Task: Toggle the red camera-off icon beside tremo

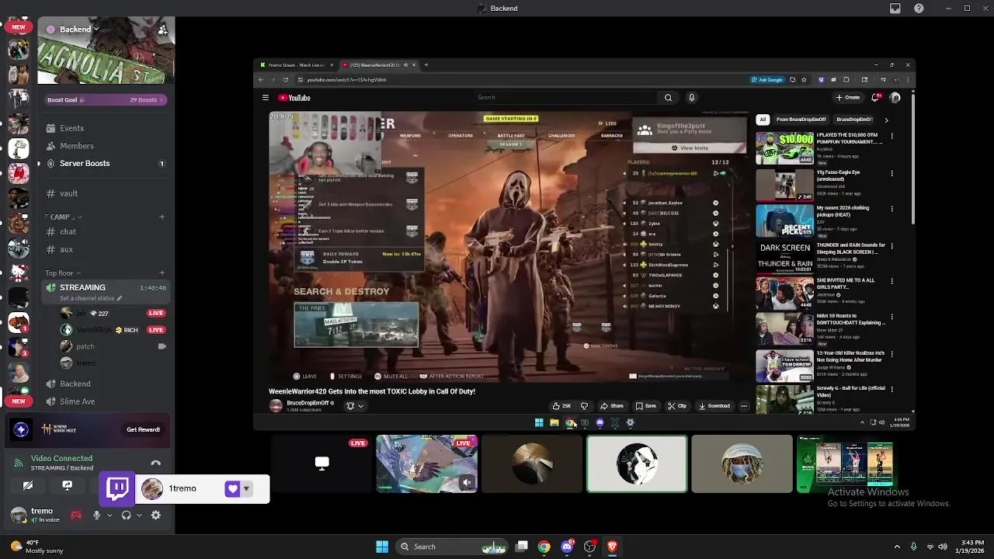Action: coord(76,515)
